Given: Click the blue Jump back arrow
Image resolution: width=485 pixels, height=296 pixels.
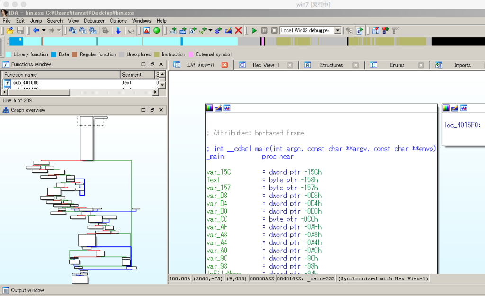Looking at the screenshot, I should 36,31.
